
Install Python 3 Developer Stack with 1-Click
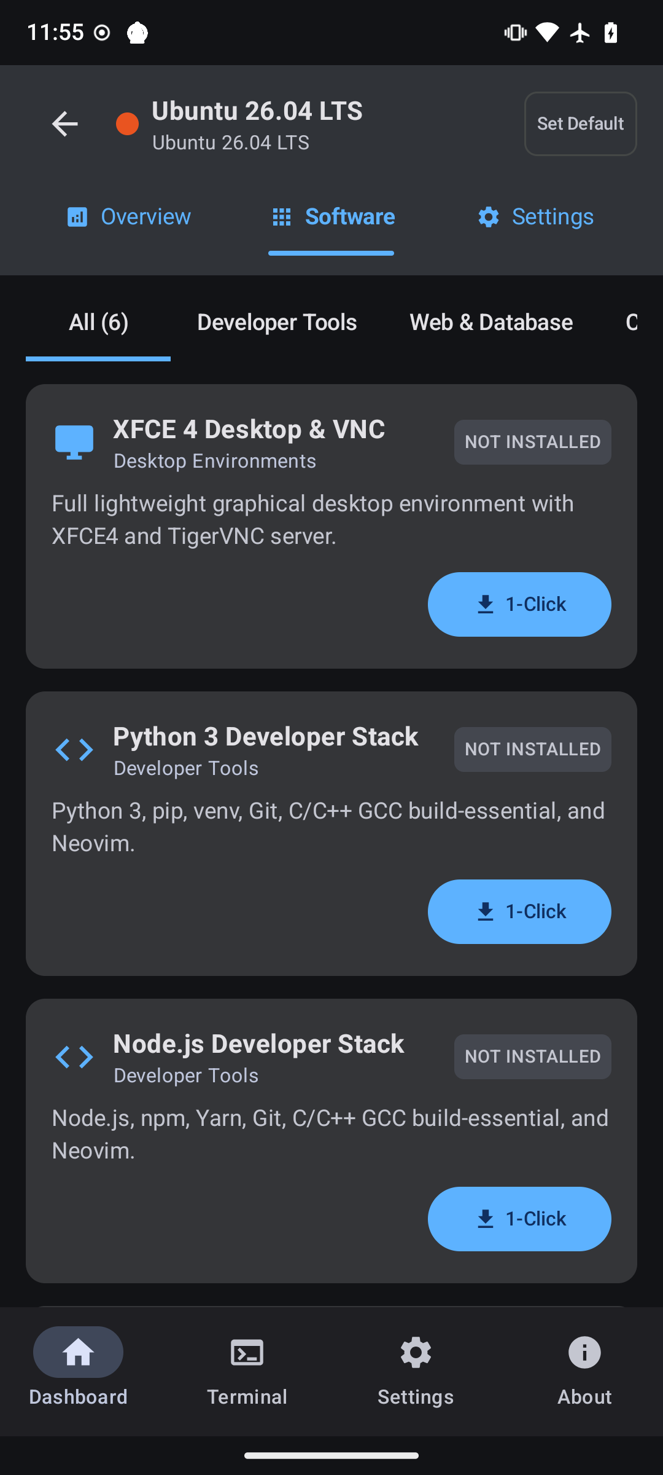coord(519,911)
